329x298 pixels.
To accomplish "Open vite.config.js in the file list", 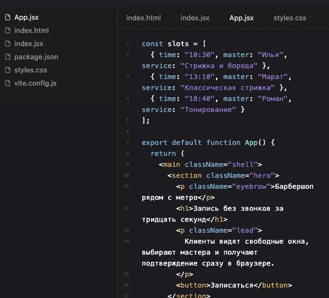I will tap(35, 83).
